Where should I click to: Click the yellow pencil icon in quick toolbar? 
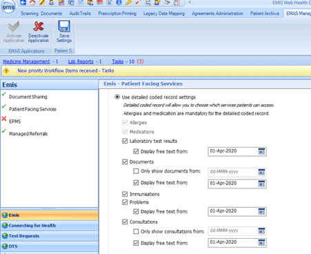[x=42, y=3]
